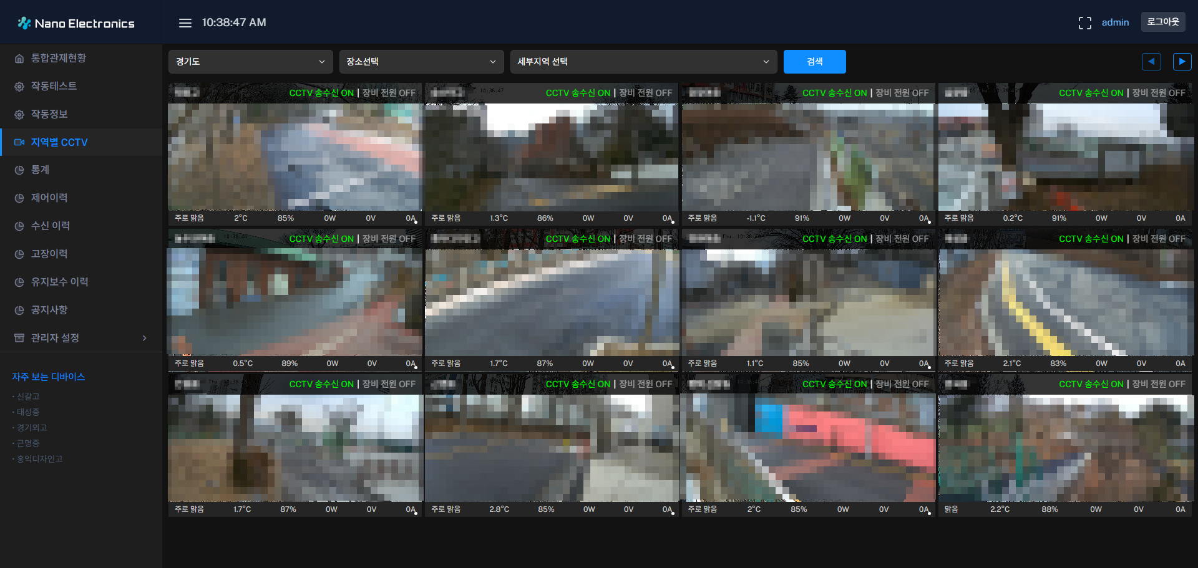Select 지역별 CCTV menu item
1198x568 pixels.
[x=59, y=142]
